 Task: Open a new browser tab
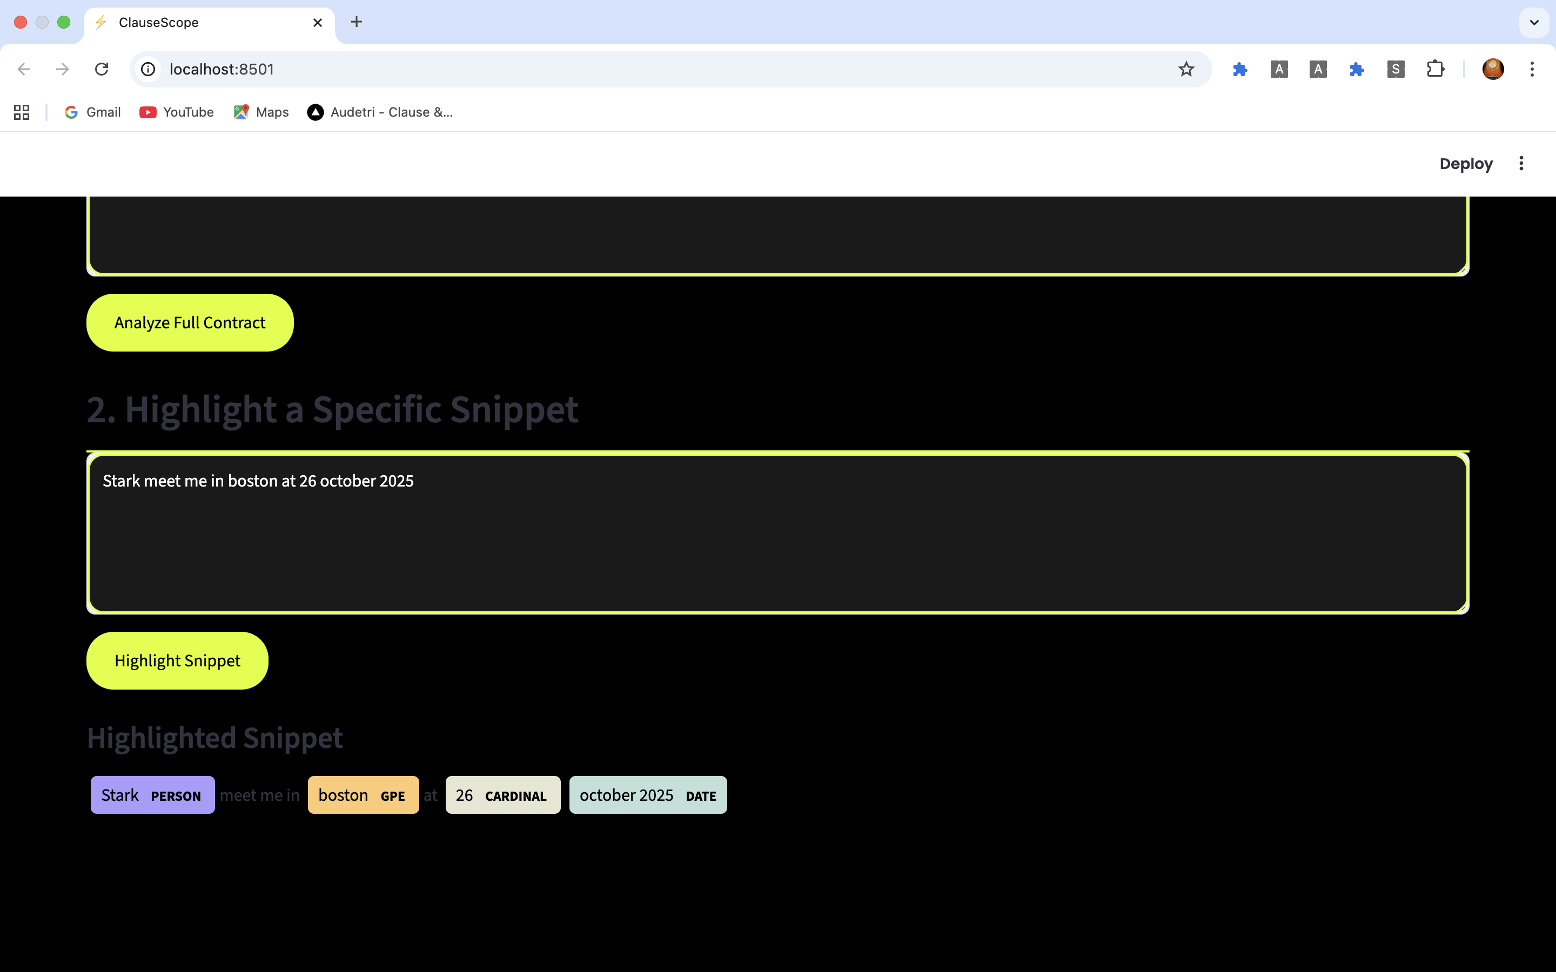click(x=356, y=23)
